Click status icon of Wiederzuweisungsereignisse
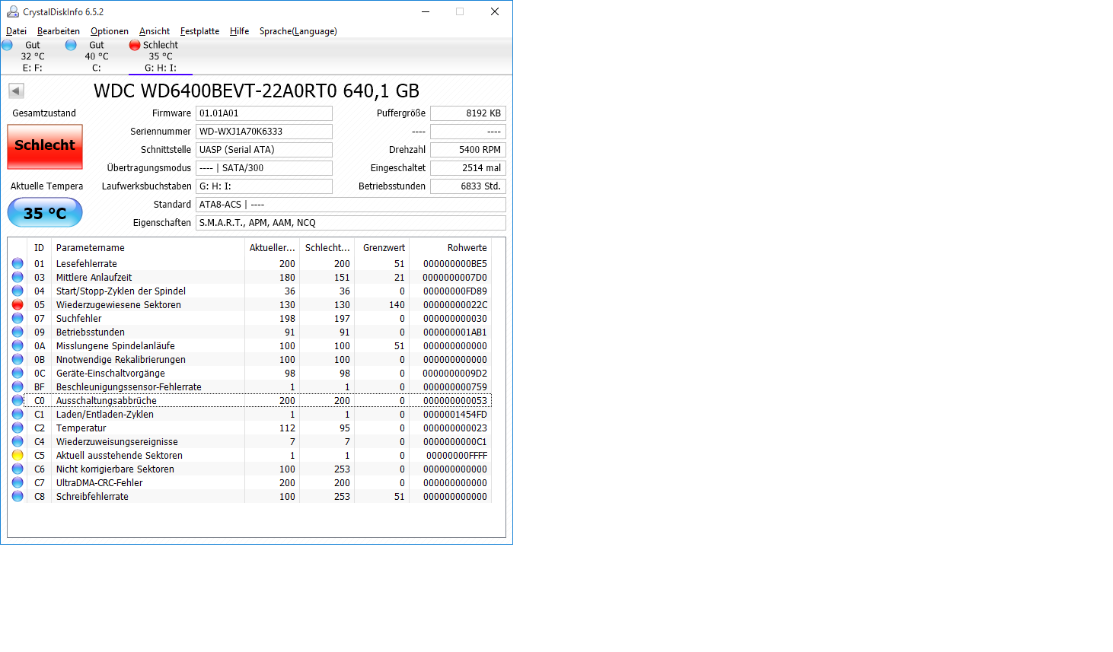Viewport: 1113px width, 652px height. click(18, 441)
